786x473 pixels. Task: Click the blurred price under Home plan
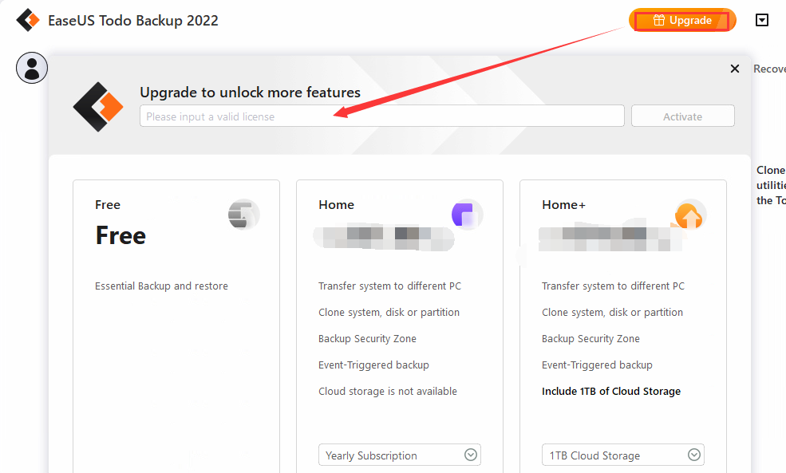(385, 235)
